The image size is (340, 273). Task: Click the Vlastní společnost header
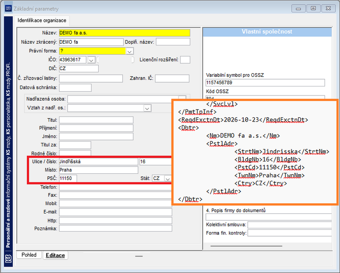pos(267,32)
